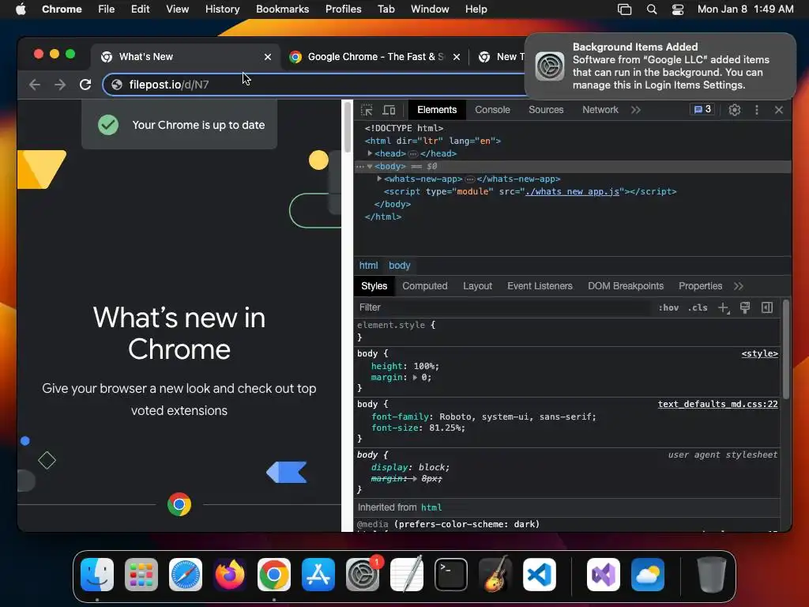Launch Firefox from the dock

[230, 575]
